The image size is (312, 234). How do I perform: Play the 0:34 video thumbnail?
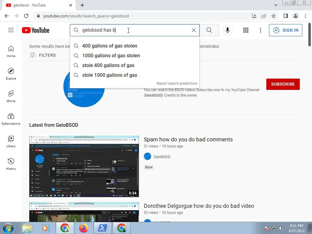pyautogui.click(x=84, y=166)
